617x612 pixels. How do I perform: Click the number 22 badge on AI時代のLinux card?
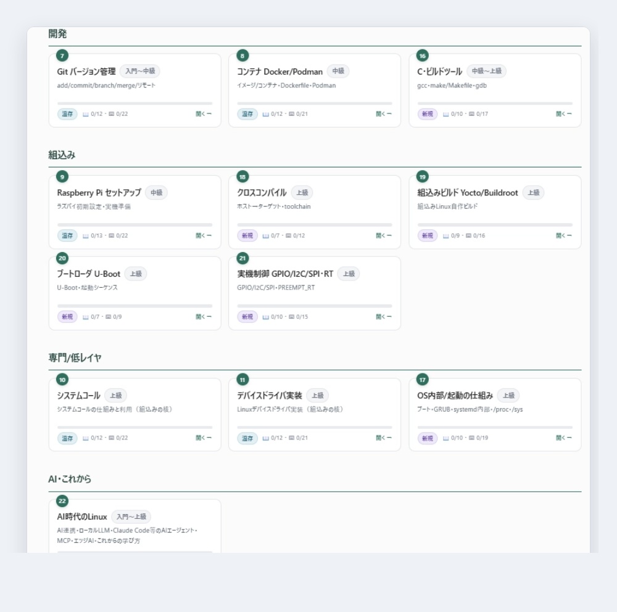coord(62,501)
